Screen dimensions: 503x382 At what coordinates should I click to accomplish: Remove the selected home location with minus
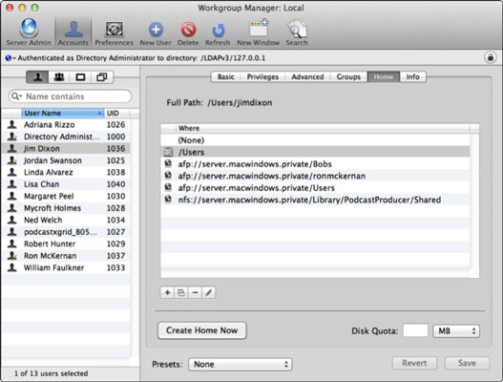[195, 292]
